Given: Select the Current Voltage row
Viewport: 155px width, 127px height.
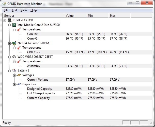Looking at the screenshot, I should click(x=89, y=80).
